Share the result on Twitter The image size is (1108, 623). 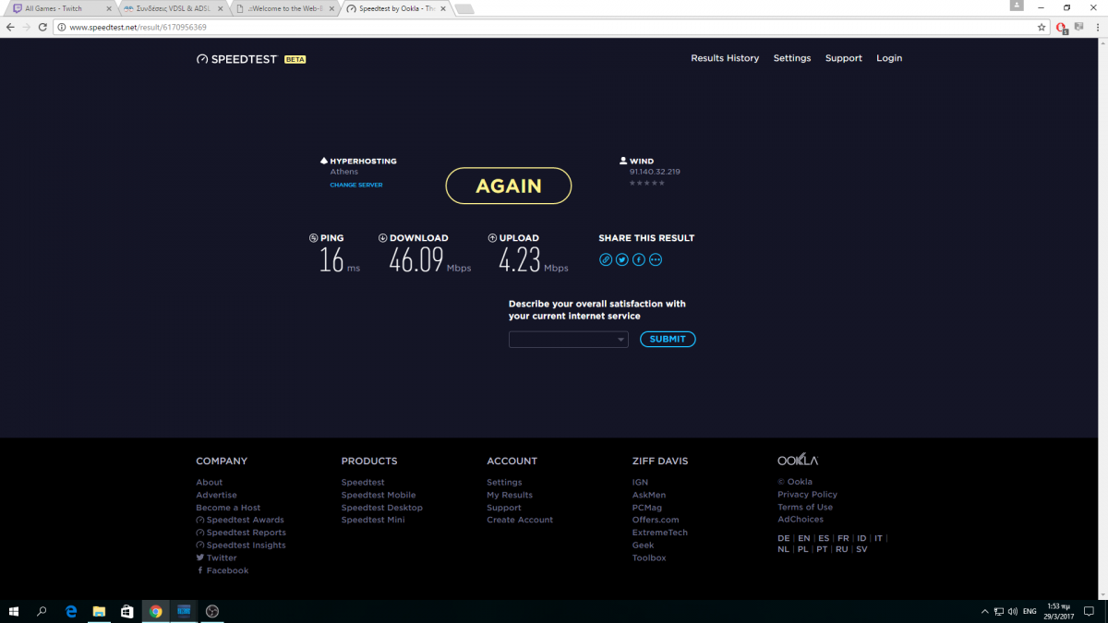pyautogui.click(x=622, y=259)
